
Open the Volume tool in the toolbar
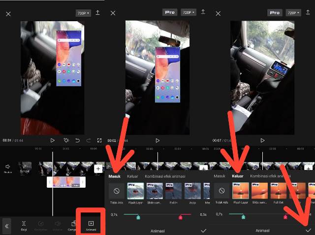tap(57, 226)
